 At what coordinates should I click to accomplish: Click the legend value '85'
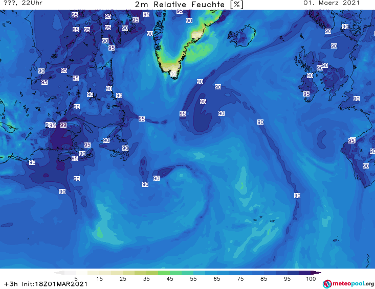point(264,279)
